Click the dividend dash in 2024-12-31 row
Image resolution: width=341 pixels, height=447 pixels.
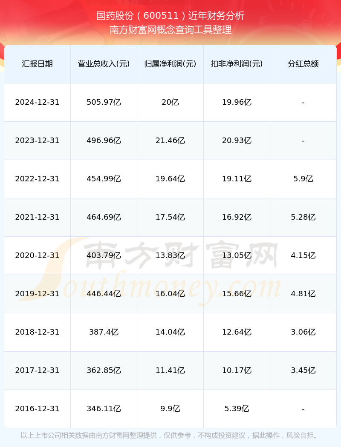303,102
